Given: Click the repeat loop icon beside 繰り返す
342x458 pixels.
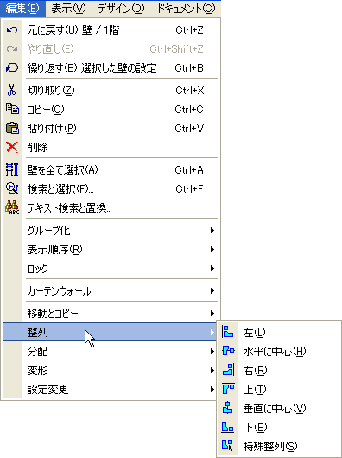Looking at the screenshot, I should 12,67.
